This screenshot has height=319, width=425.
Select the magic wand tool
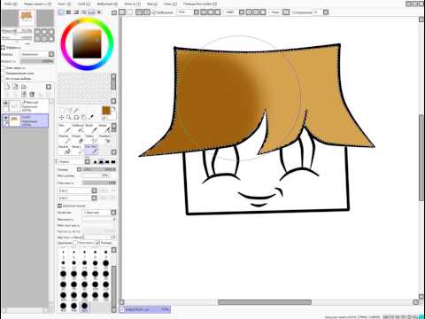tap(76, 110)
